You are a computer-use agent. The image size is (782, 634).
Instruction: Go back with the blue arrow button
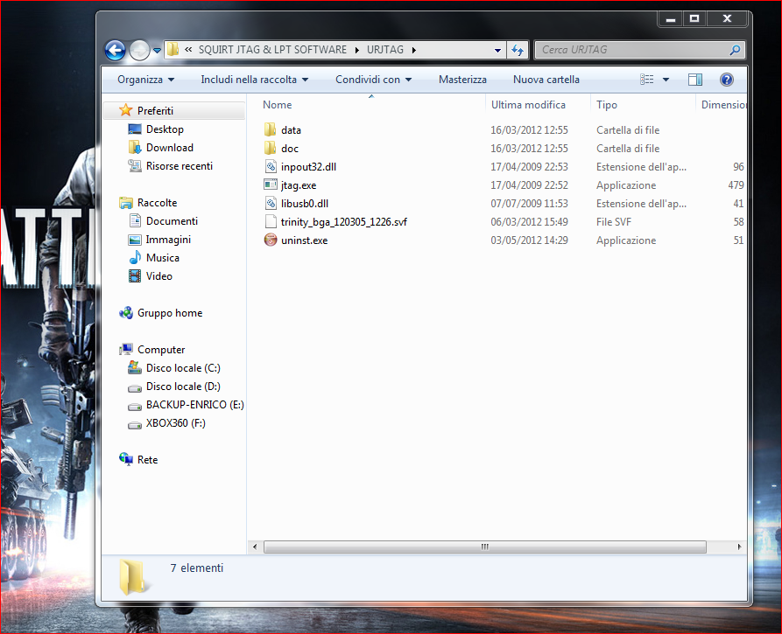(x=115, y=51)
